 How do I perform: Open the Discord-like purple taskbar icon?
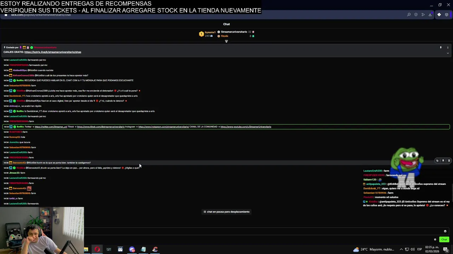[x=132, y=249]
